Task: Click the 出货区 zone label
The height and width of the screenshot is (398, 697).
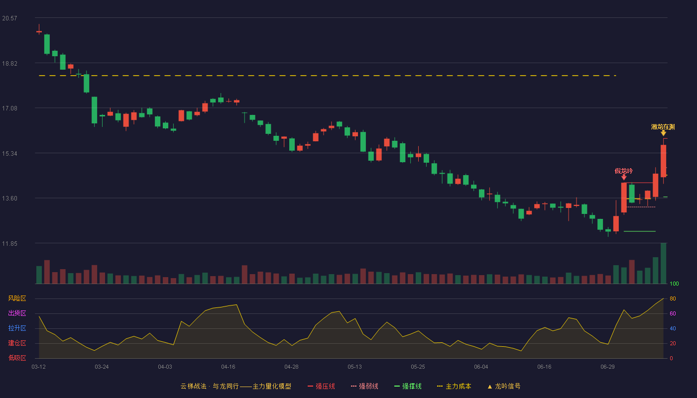Action: (17, 313)
